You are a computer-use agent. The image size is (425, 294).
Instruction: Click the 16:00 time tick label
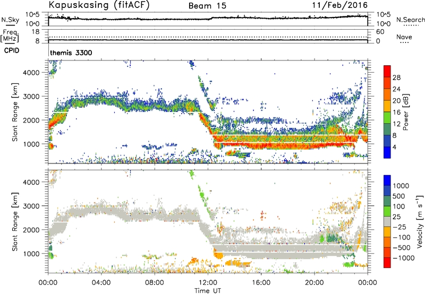pyautogui.click(x=261, y=283)
